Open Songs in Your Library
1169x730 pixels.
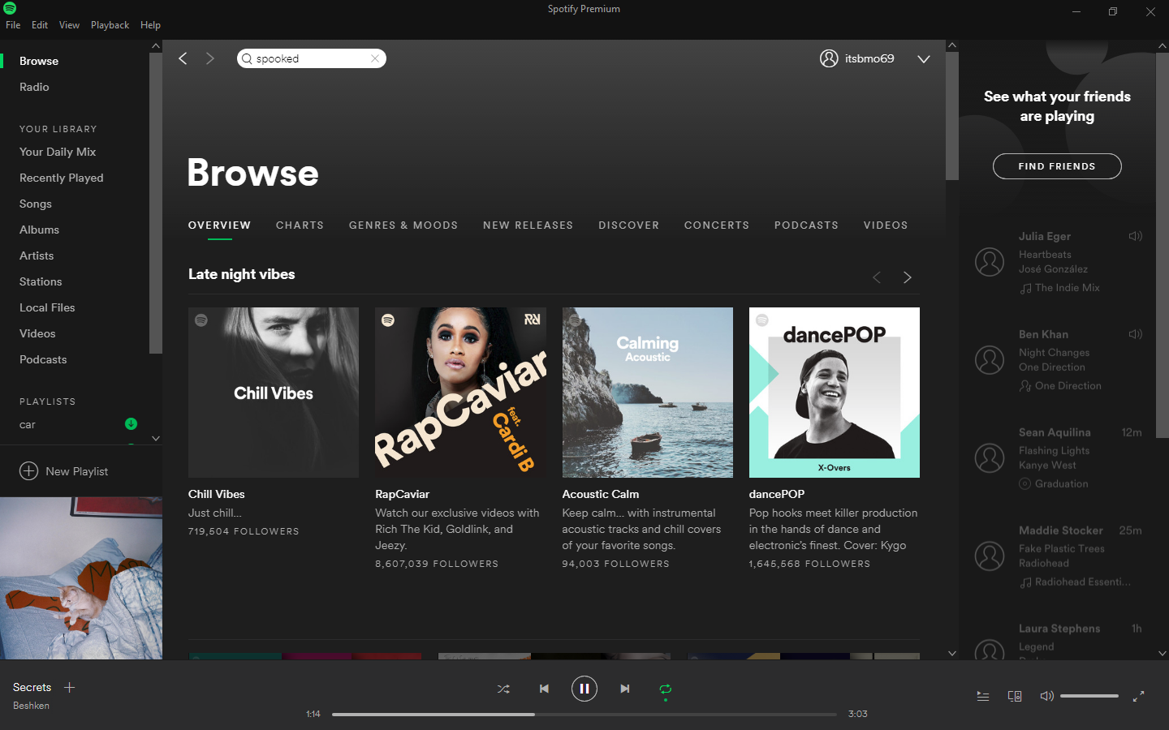[36, 204]
